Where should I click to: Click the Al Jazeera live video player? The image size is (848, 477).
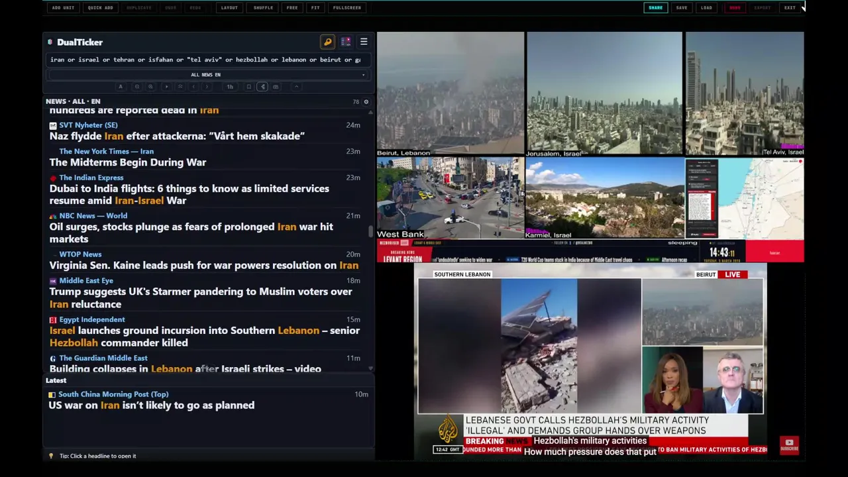tap(590, 362)
